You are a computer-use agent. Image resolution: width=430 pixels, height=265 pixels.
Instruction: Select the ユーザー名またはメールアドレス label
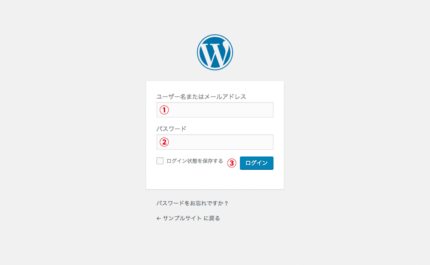point(201,96)
